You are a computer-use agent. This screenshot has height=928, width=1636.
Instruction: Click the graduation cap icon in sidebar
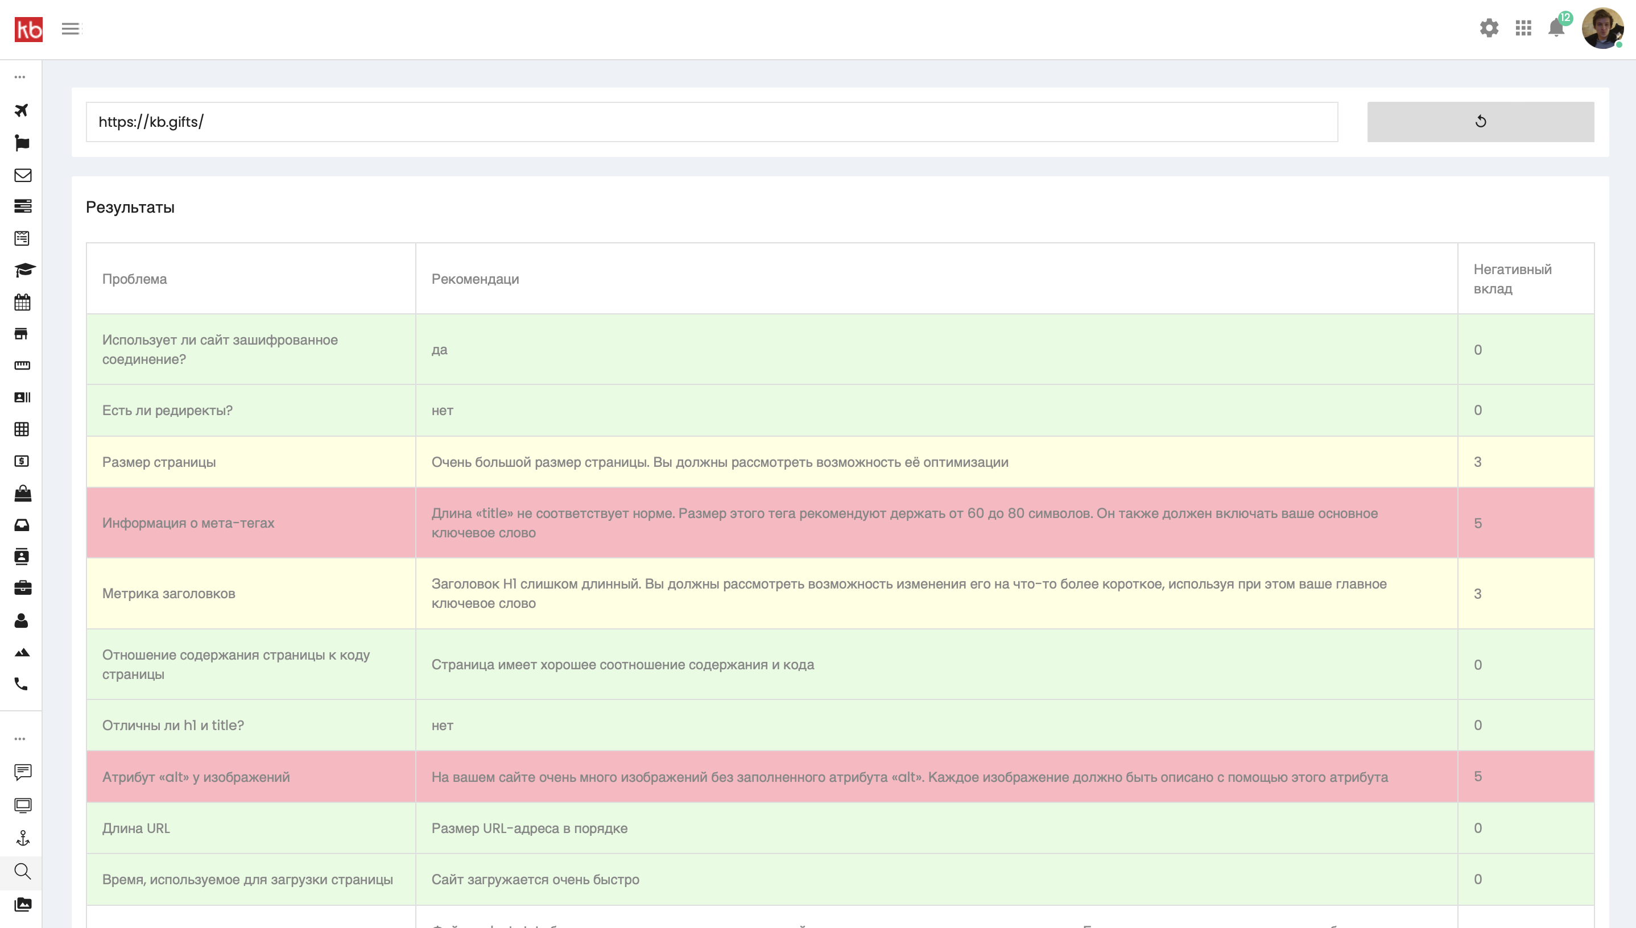[x=25, y=270]
